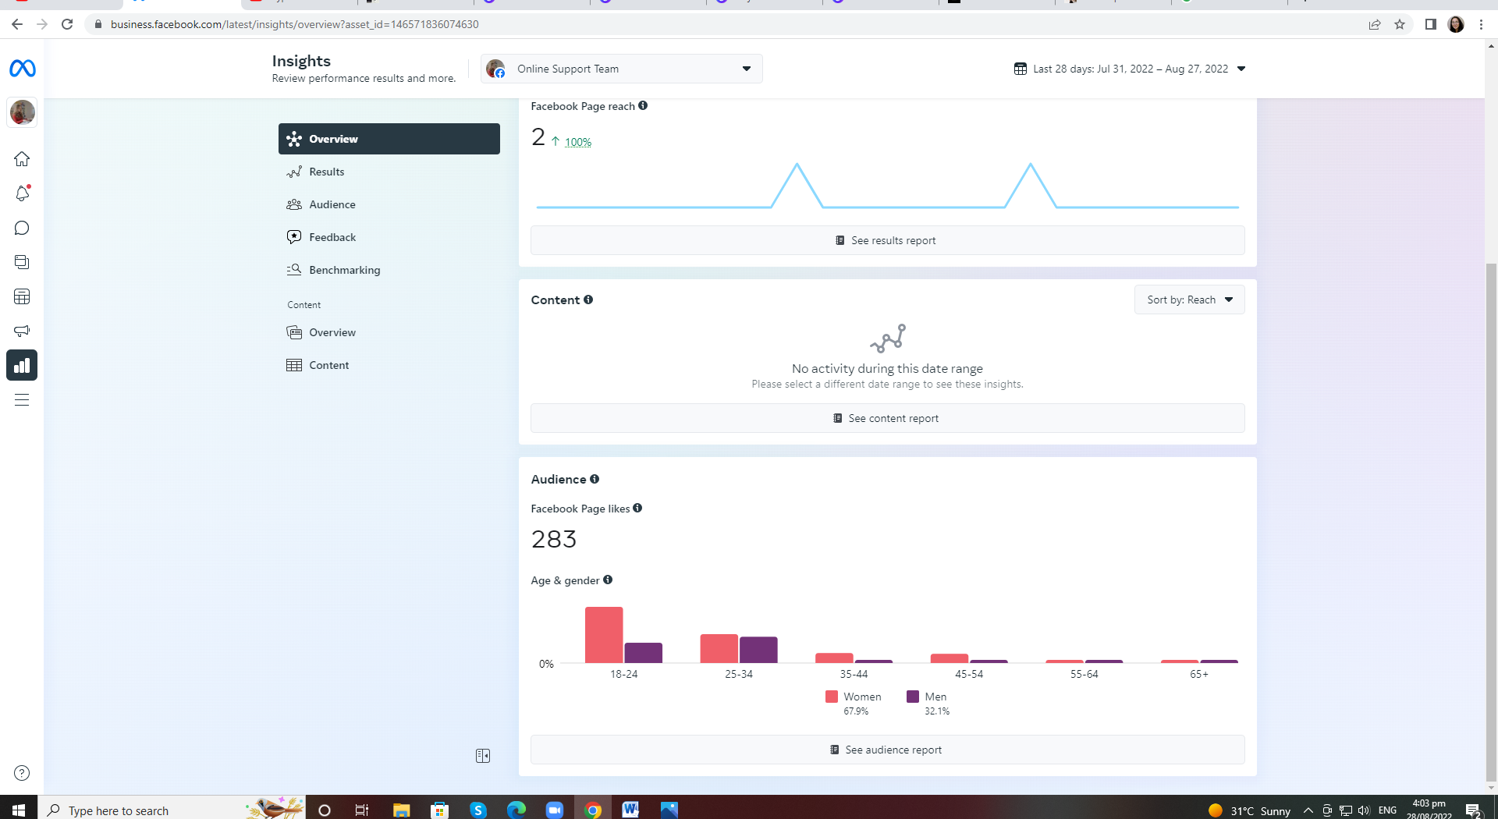The image size is (1498, 819).
Task: Open Audience in Insights navigation
Action: (389, 204)
